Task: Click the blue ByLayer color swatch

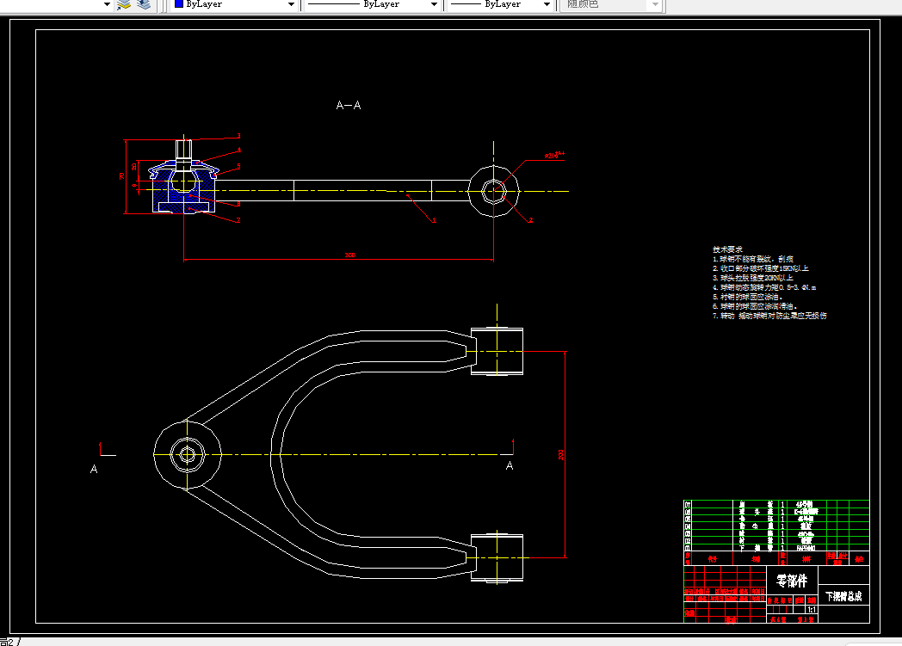Action: pyautogui.click(x=179, y=3)
